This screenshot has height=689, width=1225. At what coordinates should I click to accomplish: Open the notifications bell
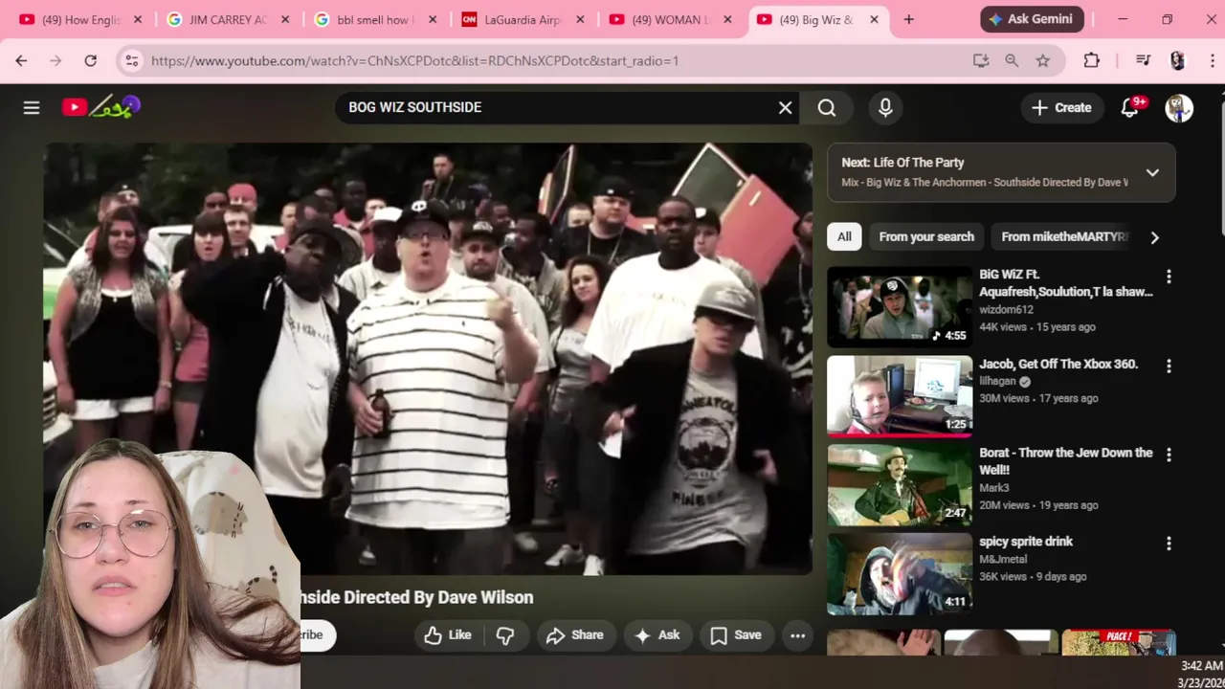click(1130, 107)
